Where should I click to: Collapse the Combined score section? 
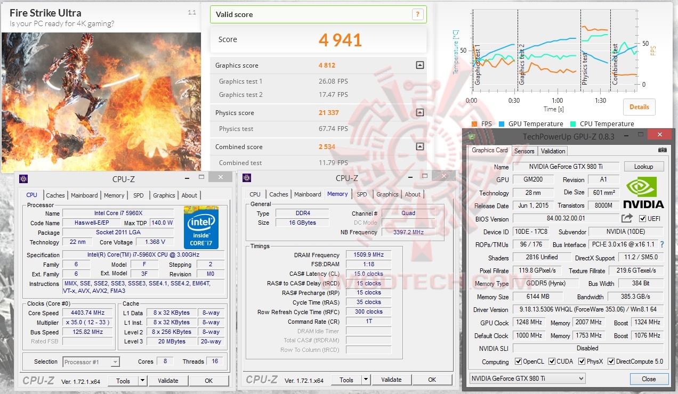pos(419,146)
